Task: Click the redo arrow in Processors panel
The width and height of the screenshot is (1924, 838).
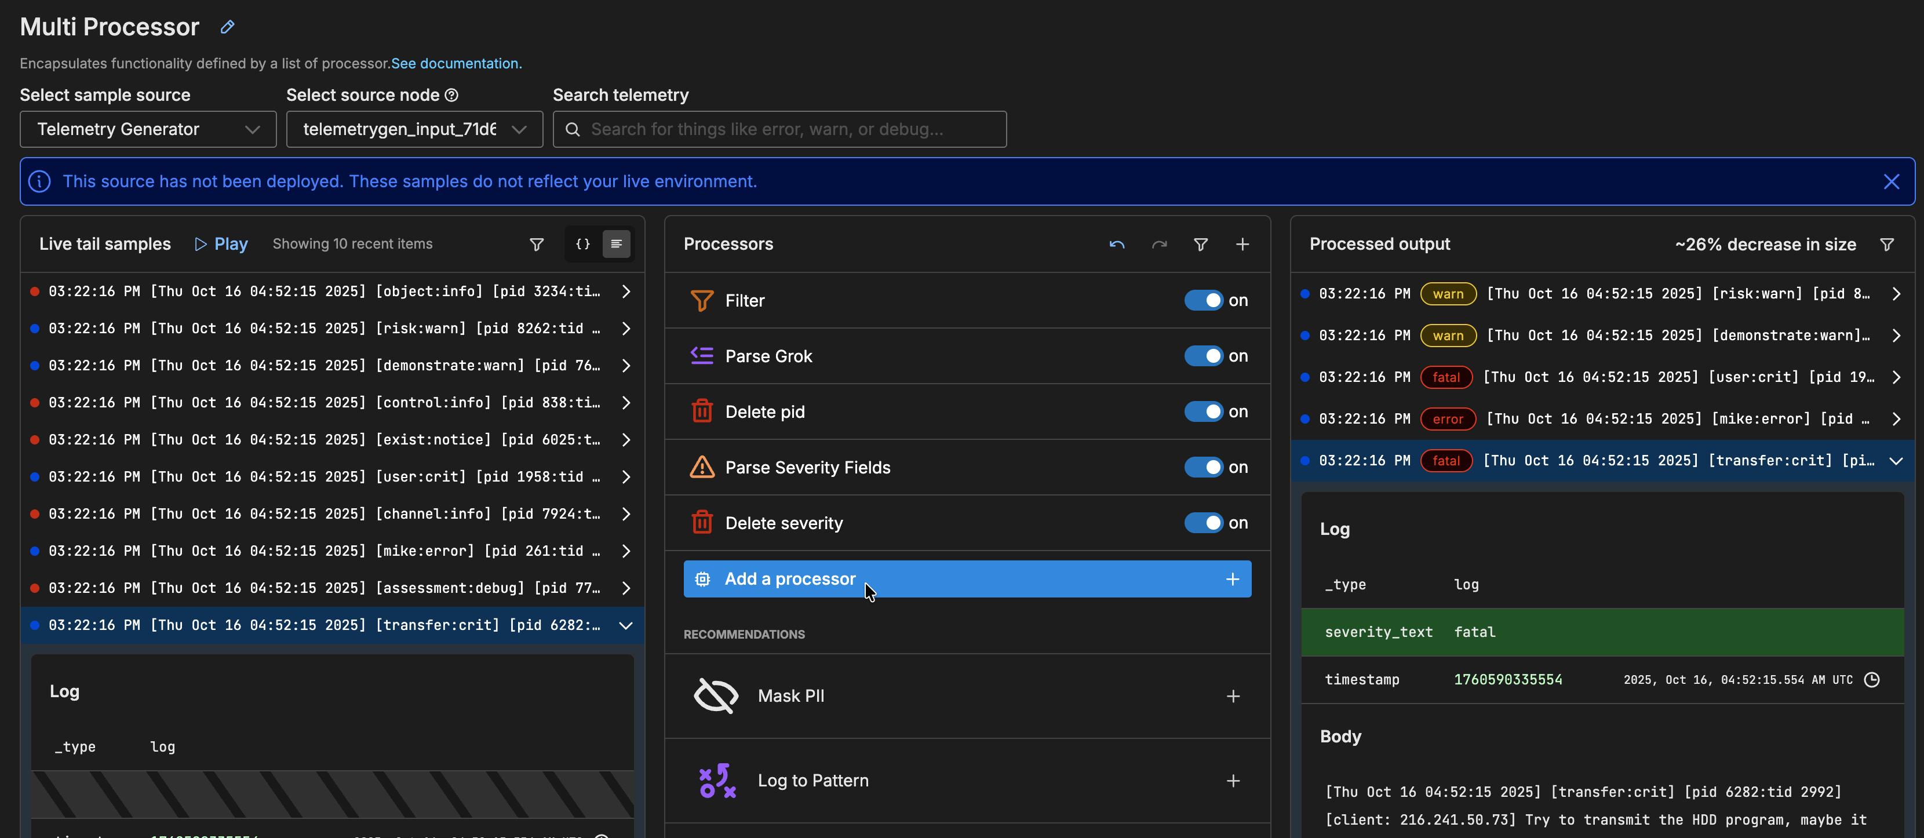Action: [x=1158, y=244]
